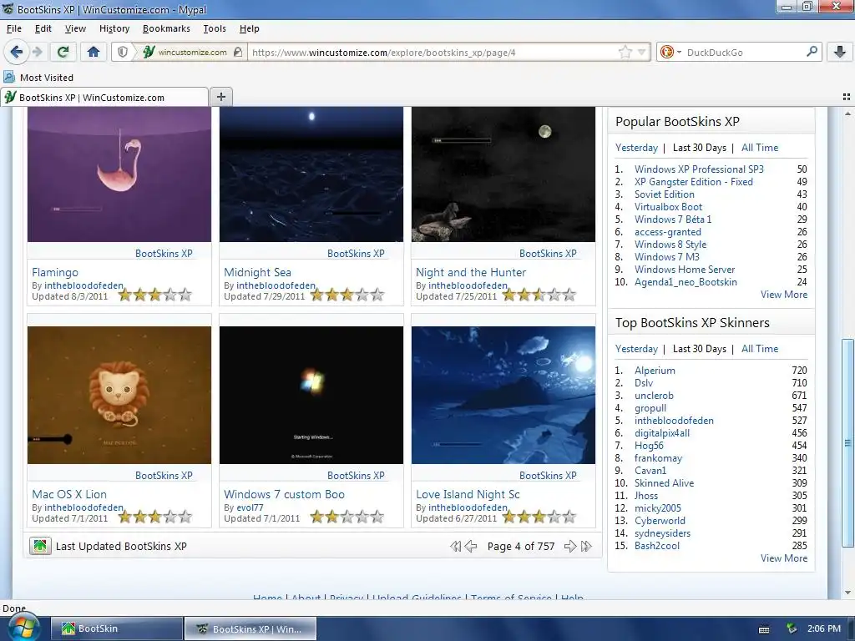Select Yesterday under Top BootSkins XP Skinners

[636, 349]
